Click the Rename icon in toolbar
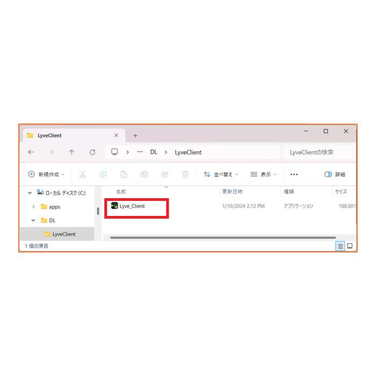This screenshot has height=376, width=376. click(x=144, y=175)
